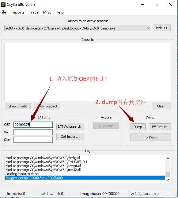Run IAT Autosearch
The height and width of the screenshot is (198, 178).
pos(70,126)
